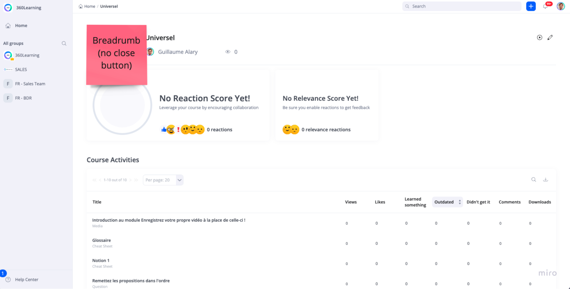Click the play course preview icon

(539, 38)
